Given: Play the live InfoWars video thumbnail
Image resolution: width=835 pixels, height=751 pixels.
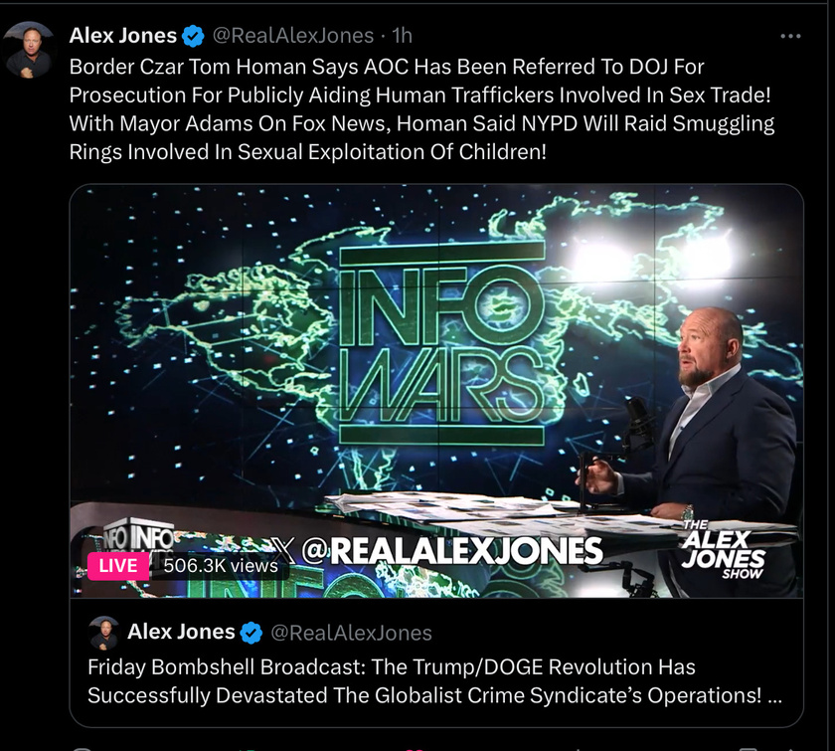Looking at the screenshot, I should pyautogui.click(x=436, y=391).
